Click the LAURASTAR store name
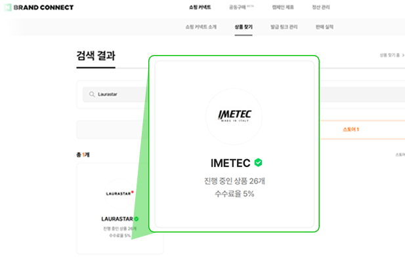 pos(117,219)
